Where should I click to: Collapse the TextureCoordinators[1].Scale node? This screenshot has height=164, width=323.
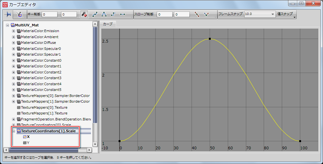pos(13,131)
